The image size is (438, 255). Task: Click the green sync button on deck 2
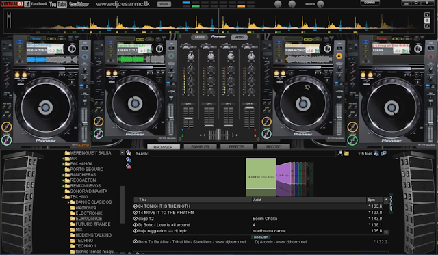(352, 139)
